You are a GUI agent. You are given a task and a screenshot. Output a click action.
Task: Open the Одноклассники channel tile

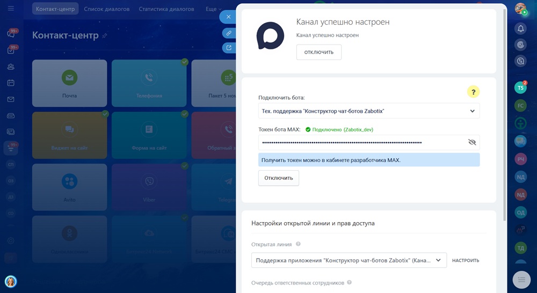pyautogui.click(x=69, y=239)
